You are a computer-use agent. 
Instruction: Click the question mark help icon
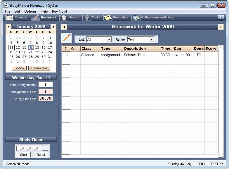pos(221,18)
